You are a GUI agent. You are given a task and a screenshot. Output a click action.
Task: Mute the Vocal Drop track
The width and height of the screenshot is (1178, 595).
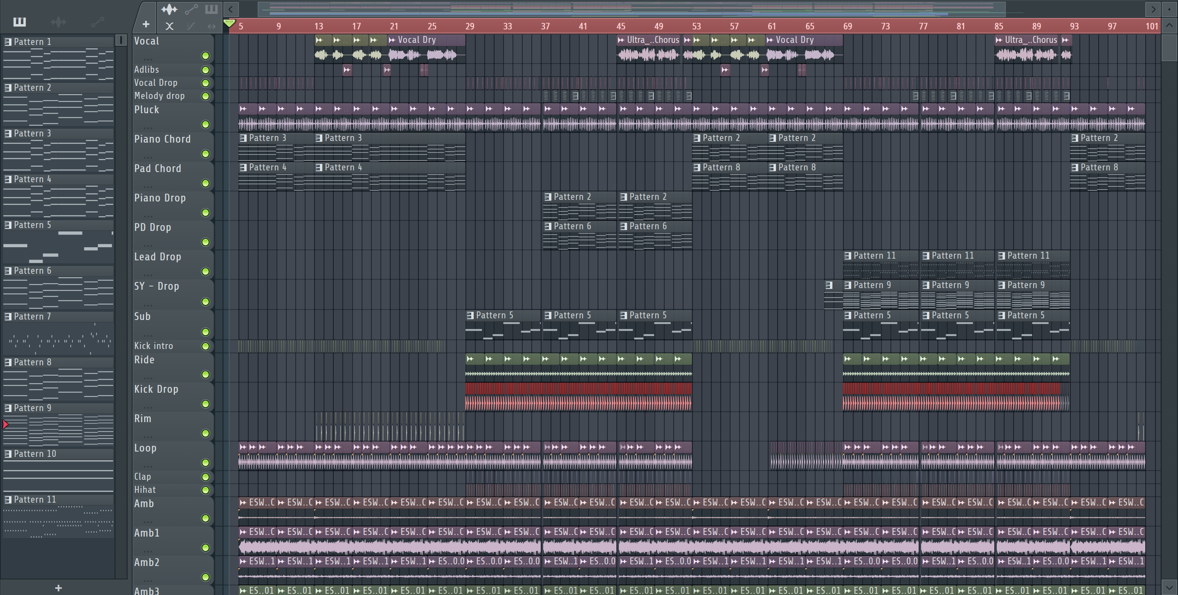pyautogui.click(x=206, y=83)
